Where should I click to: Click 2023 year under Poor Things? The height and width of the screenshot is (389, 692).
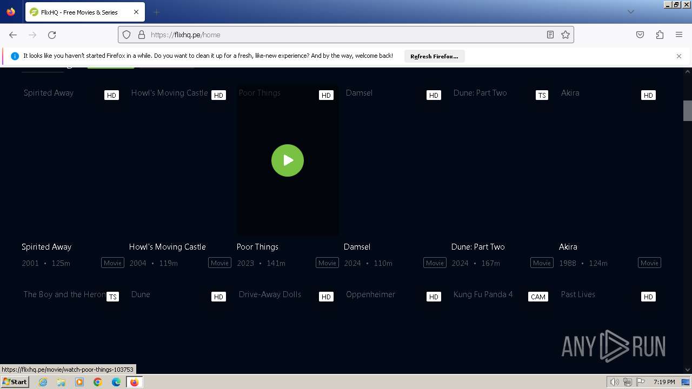click(245, 263)
